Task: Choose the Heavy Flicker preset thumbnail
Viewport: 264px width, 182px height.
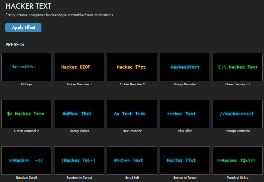Action: click(x=79, y=114)
